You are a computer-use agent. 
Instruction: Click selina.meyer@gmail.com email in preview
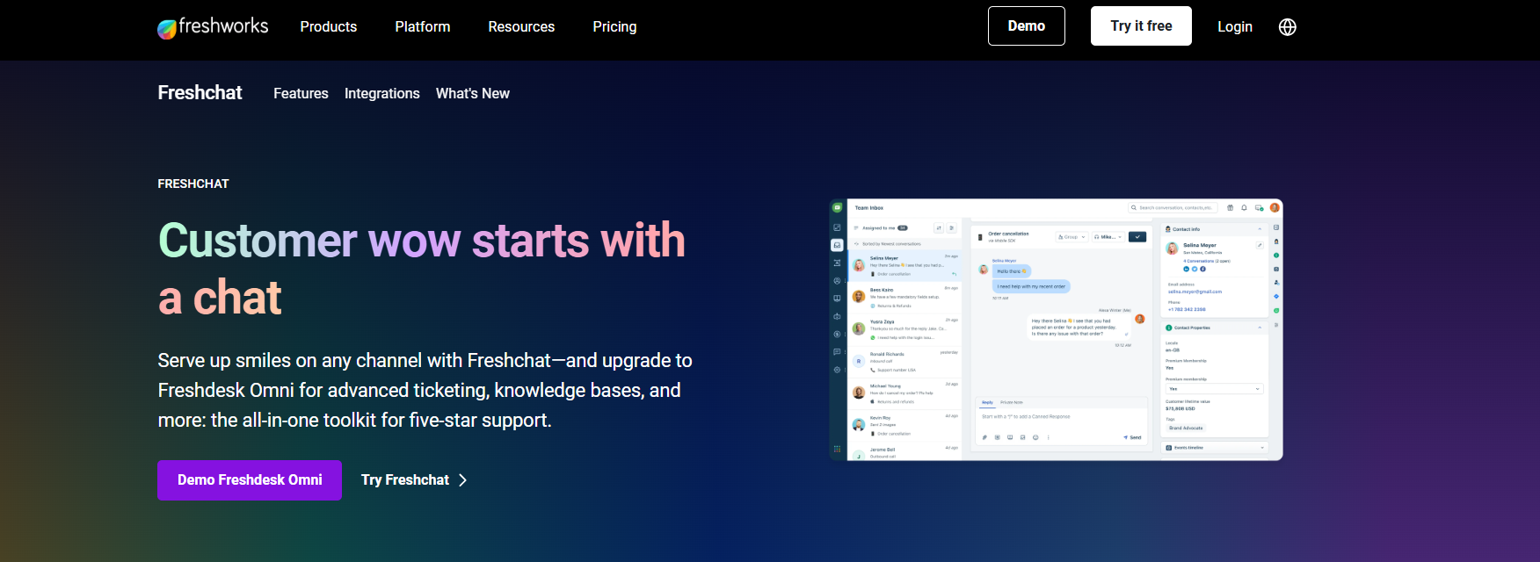click(x=1195, y=292)
